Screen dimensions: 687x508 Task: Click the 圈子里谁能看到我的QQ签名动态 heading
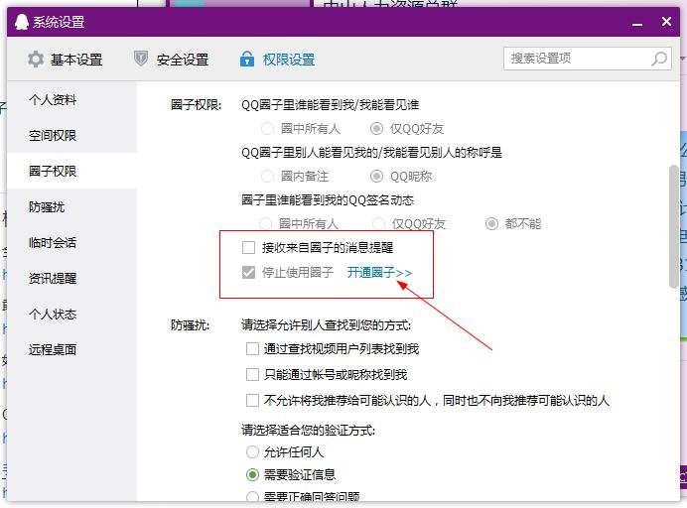point(328,200)
